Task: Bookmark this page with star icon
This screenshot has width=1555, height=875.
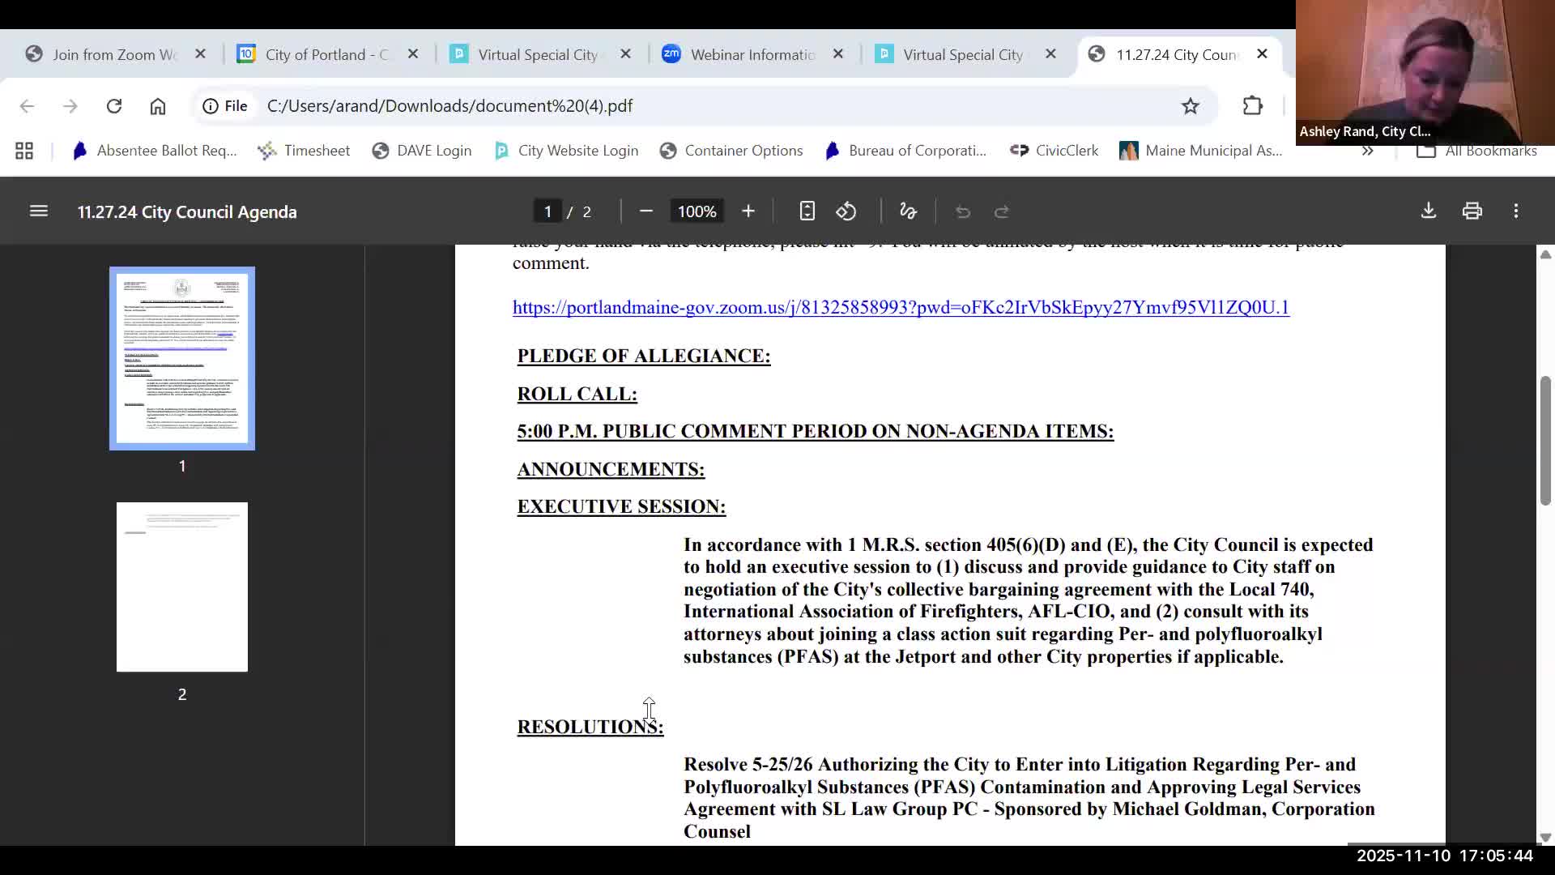Action: tap(1190, 106)
